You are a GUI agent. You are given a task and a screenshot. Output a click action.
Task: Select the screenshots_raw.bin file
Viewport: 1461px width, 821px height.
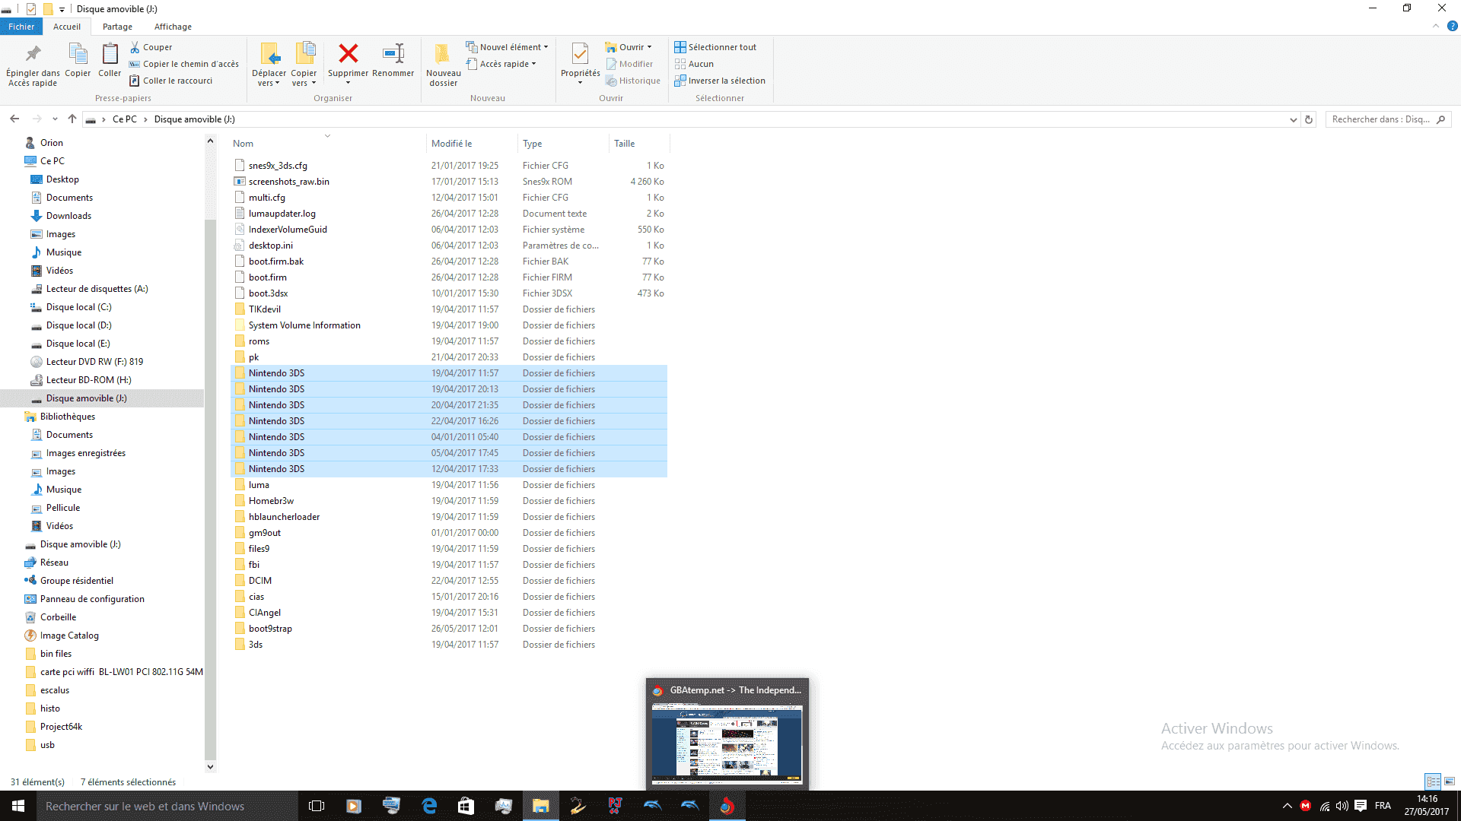[449, 182]
